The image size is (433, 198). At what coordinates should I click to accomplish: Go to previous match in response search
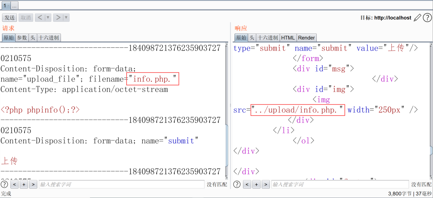pos(247,184)
